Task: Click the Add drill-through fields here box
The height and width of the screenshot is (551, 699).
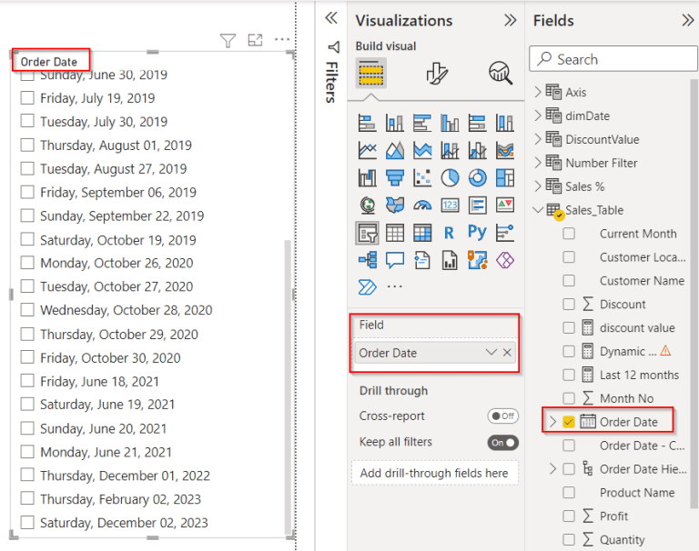Action: (435, 473)
